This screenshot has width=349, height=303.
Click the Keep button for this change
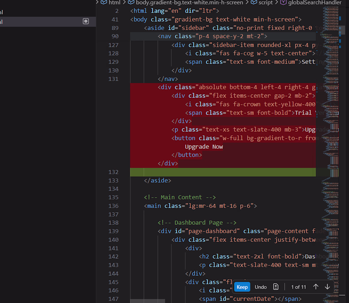[x=242, y=287]
